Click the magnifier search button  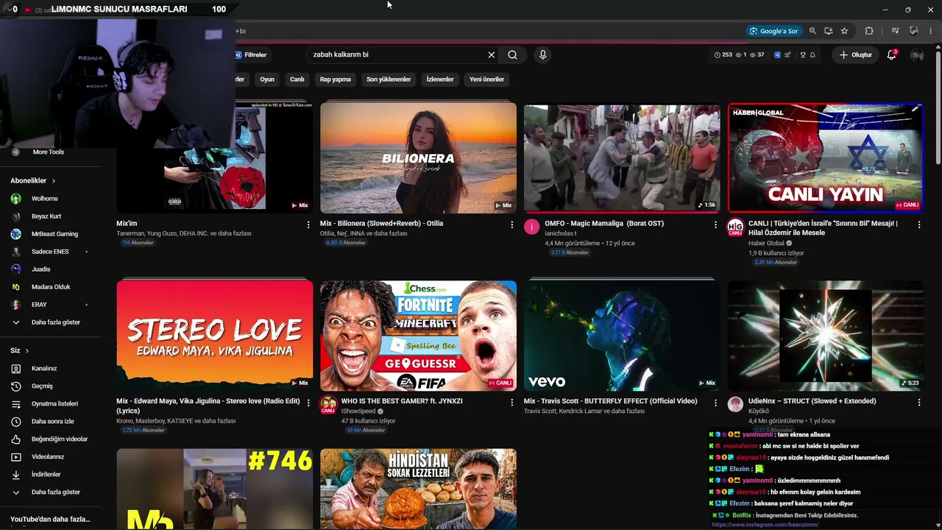point(512,54)
